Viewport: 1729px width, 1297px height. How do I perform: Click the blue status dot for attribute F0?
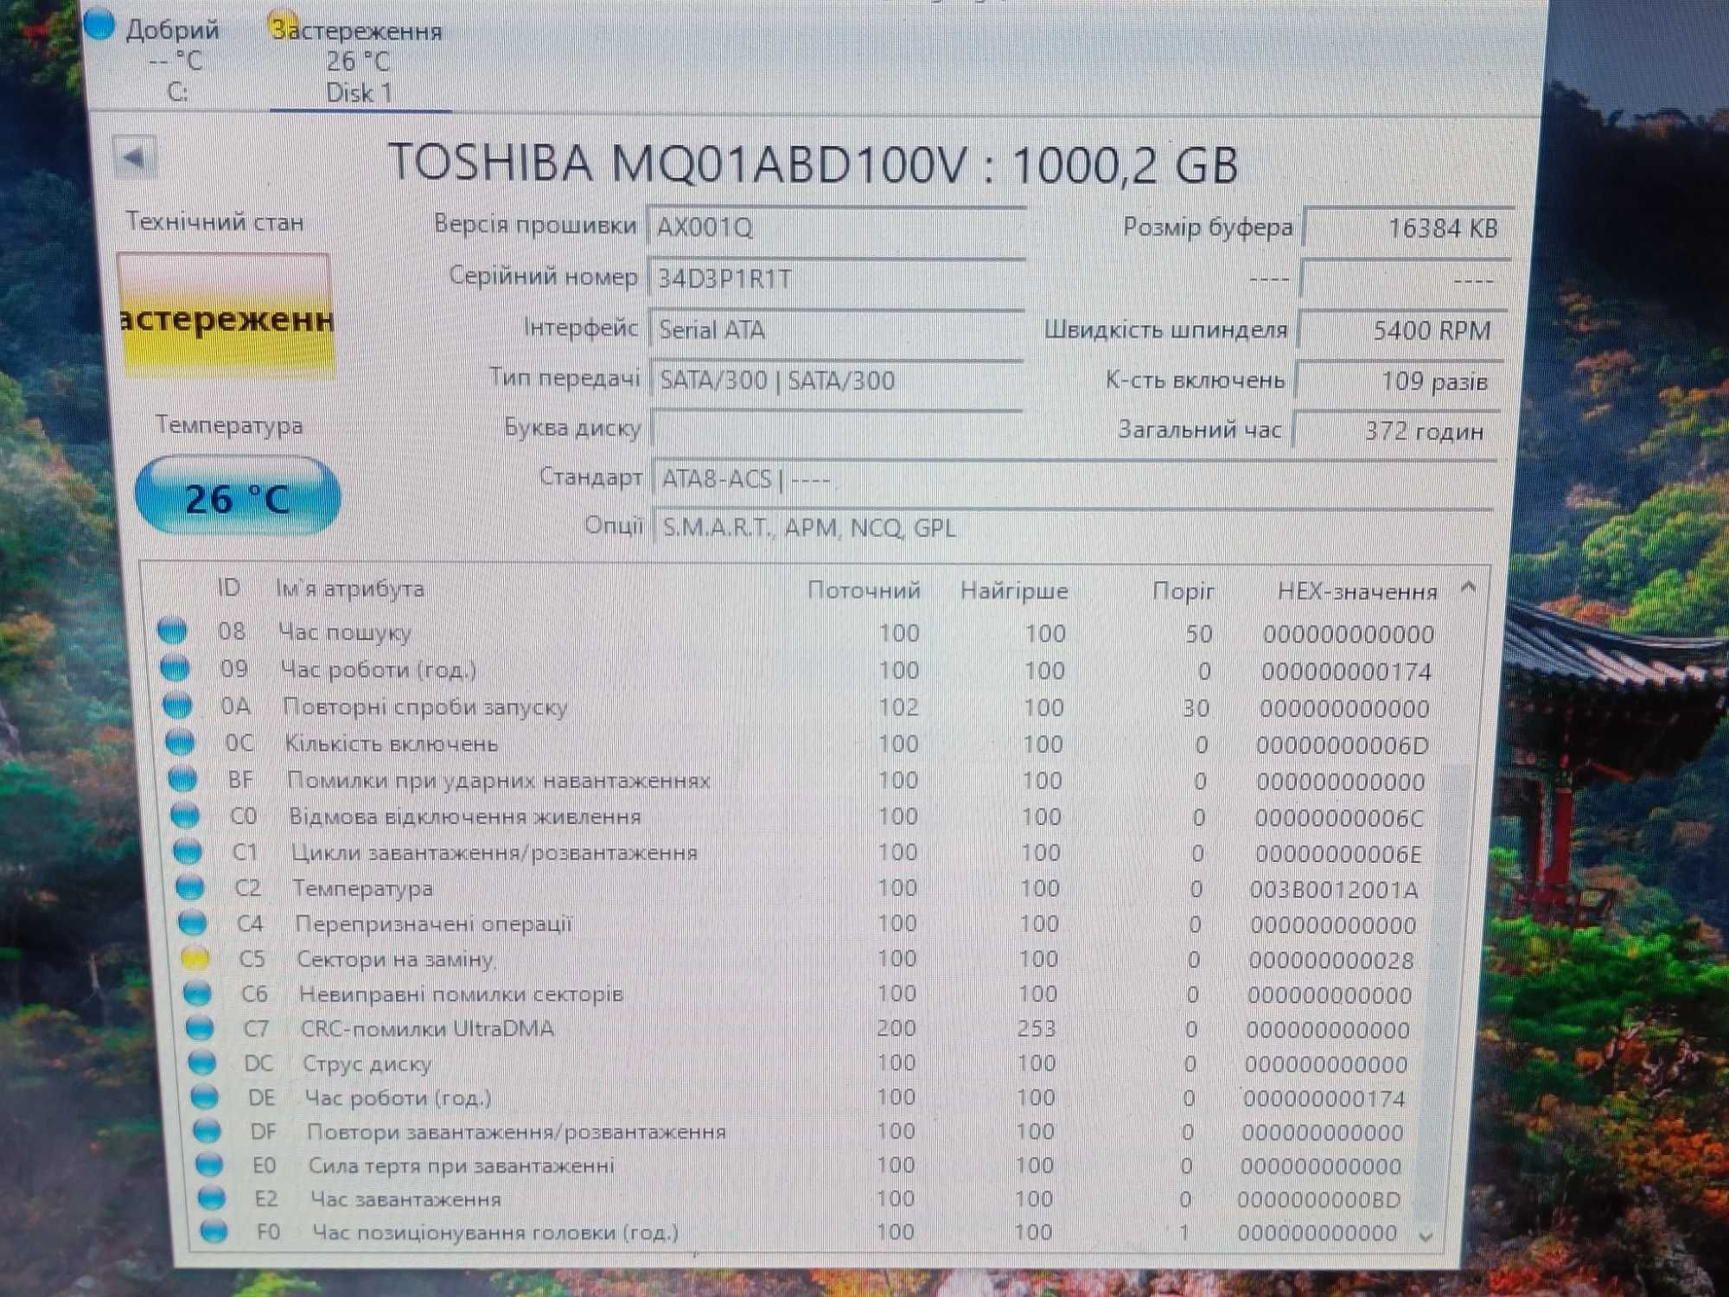(x=214, y=1231)
